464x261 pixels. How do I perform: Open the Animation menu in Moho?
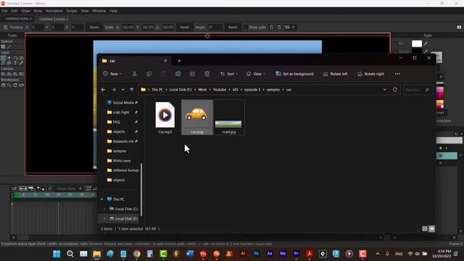point(54,11)
